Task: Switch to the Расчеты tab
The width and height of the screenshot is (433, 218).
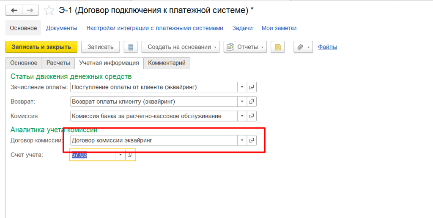Action: click(x=58, y=63)
